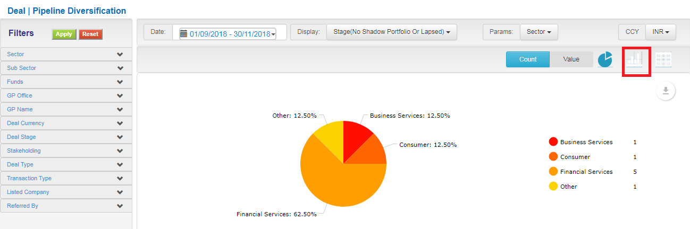Image resolution: width=690 pixels, height=229 pixels.
Task: Open the Display stage dropdown
Action: pos(392,32)
